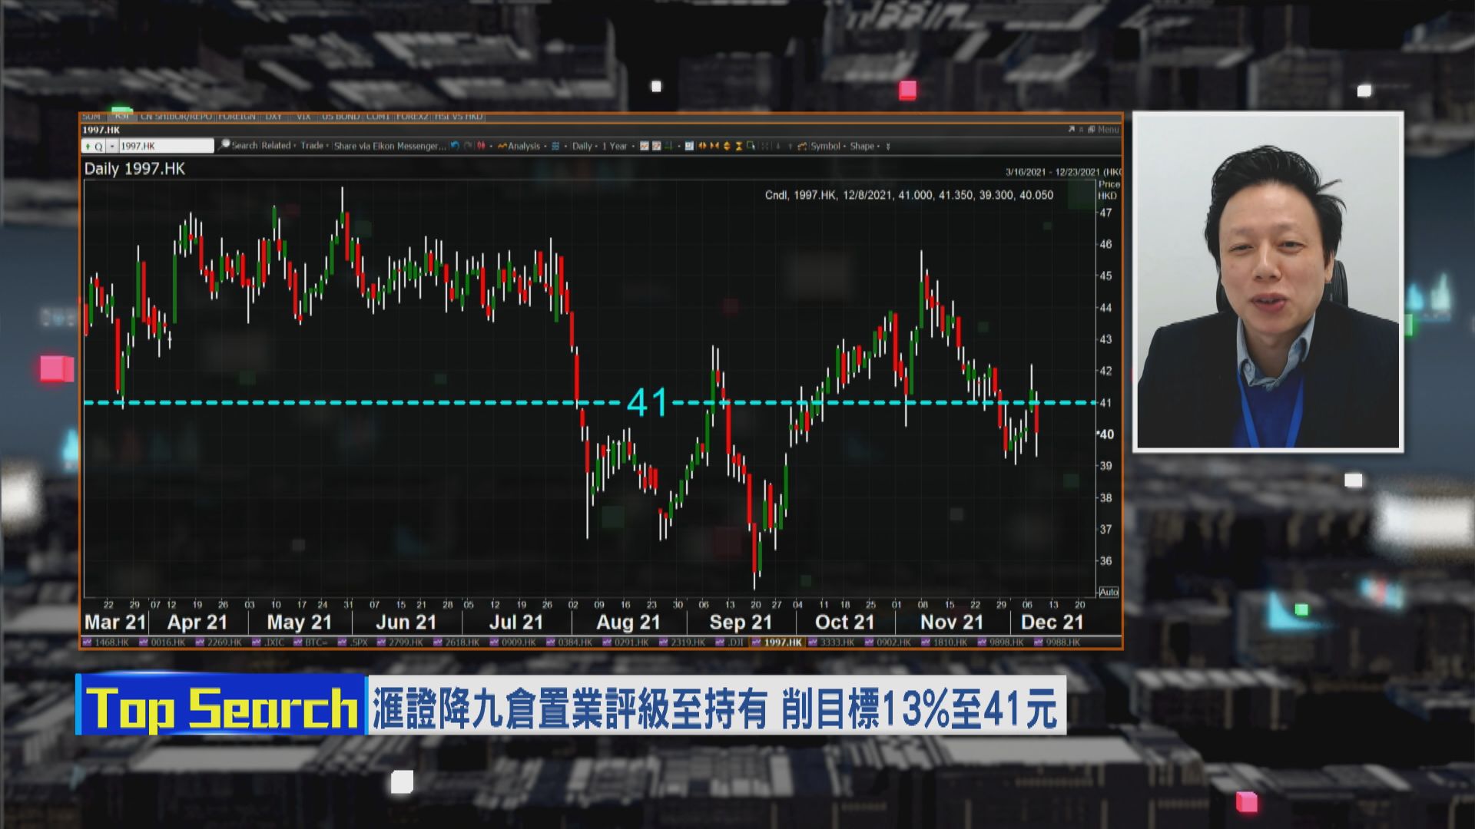1475x829 pixels.
Task: Click the Undo arrow in the chart toolbar
Action: coord(455,146)
